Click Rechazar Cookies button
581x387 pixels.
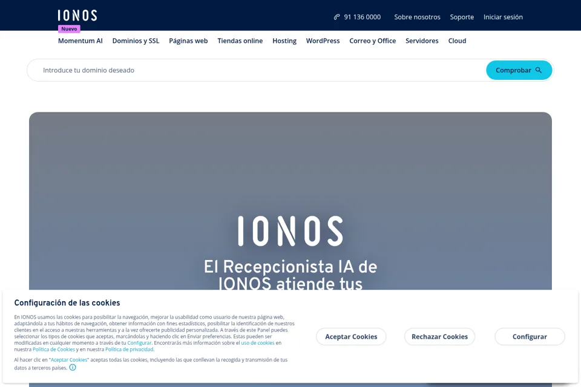tap(440, 337)
